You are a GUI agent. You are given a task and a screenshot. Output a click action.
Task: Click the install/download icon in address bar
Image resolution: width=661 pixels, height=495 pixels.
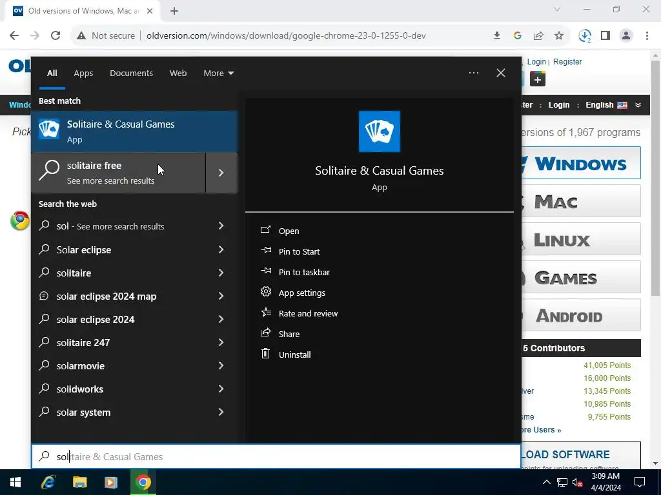(x=497, y=36)
